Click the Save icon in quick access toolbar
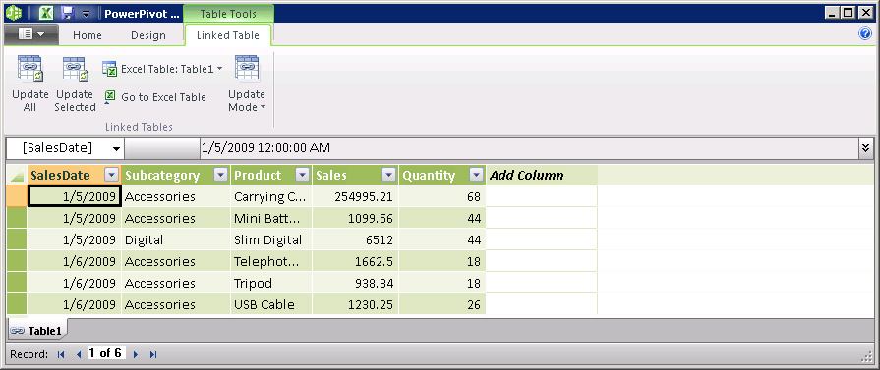This screenshot has width=880, height=370. (67, 13)
